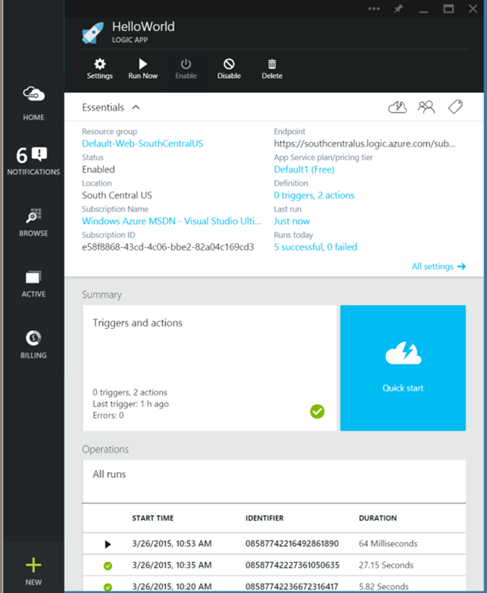Click the cloud lightning quick start icon in Essentials
Image resolution: width=487 pixels, height=593 pixels.
point(397,107)
